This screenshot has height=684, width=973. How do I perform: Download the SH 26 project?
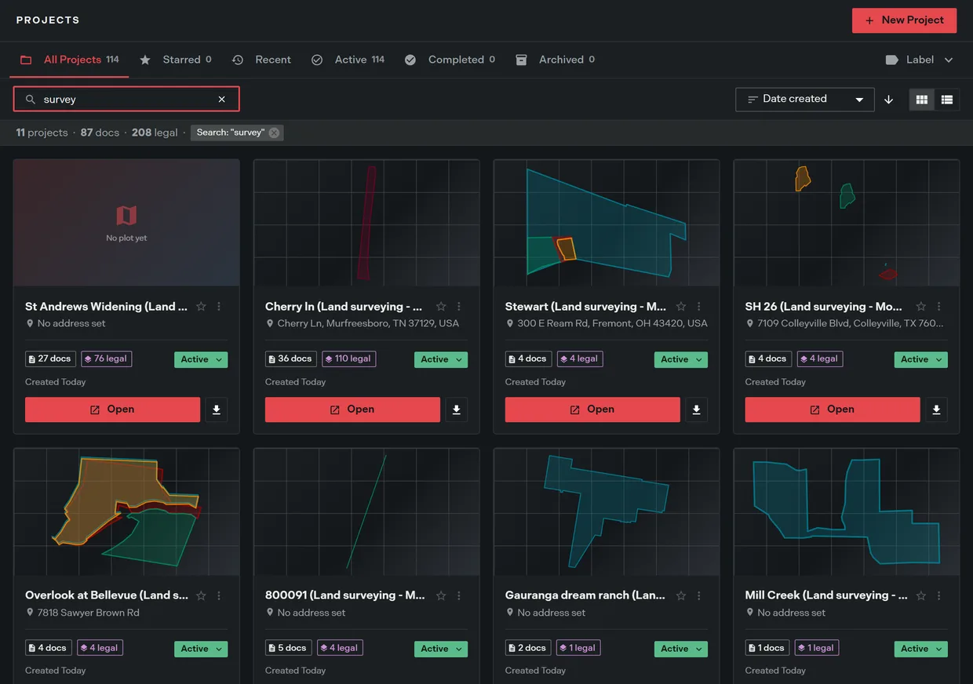pyautogui.click(x=937, y=409)
